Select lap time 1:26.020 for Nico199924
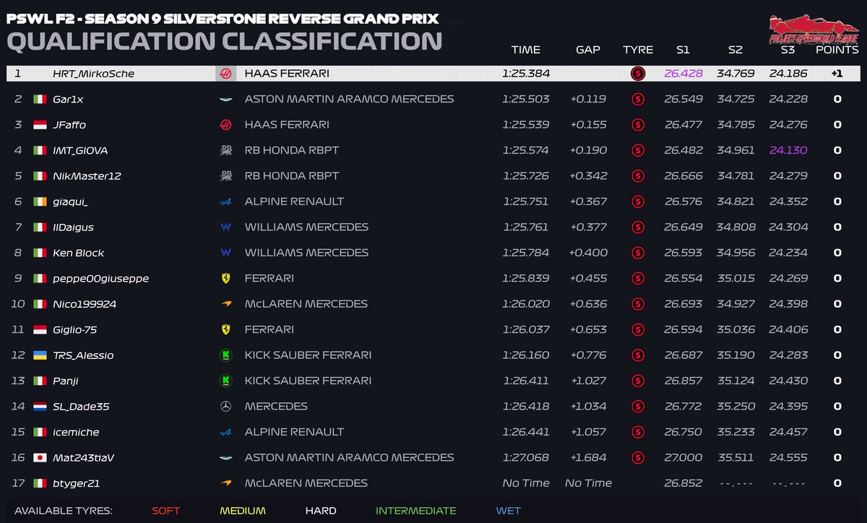867x523 pixels. [x=525, y=304]
